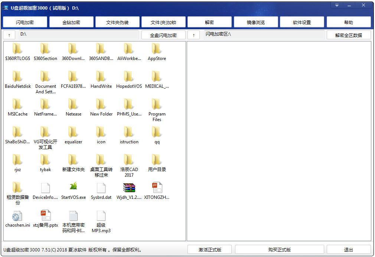Click the 购买正式版 button
The width and height of the screenshot is (375, 257).
coord(279,250)
